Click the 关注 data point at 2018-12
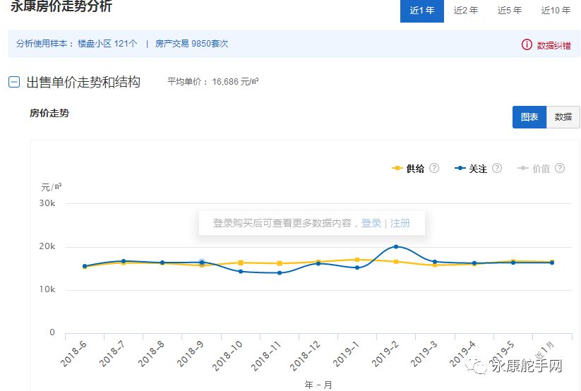This screenshot has width=581, height=391. click(x=318, y=263)
